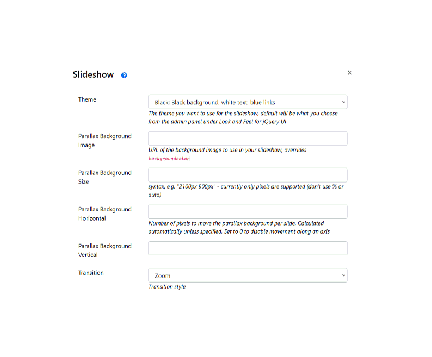Click the chevron arrow of Transition select

[x=343, y=275]
